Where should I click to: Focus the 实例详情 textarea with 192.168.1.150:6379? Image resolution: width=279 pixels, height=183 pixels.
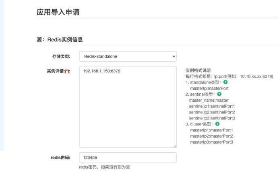tap(127, 107)
